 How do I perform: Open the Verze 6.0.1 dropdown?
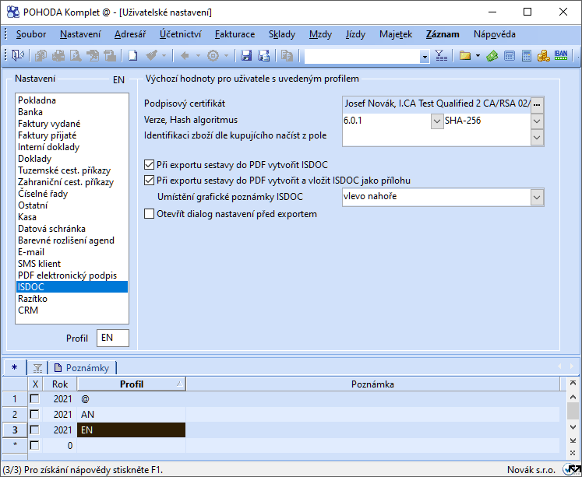coord(437,121)
